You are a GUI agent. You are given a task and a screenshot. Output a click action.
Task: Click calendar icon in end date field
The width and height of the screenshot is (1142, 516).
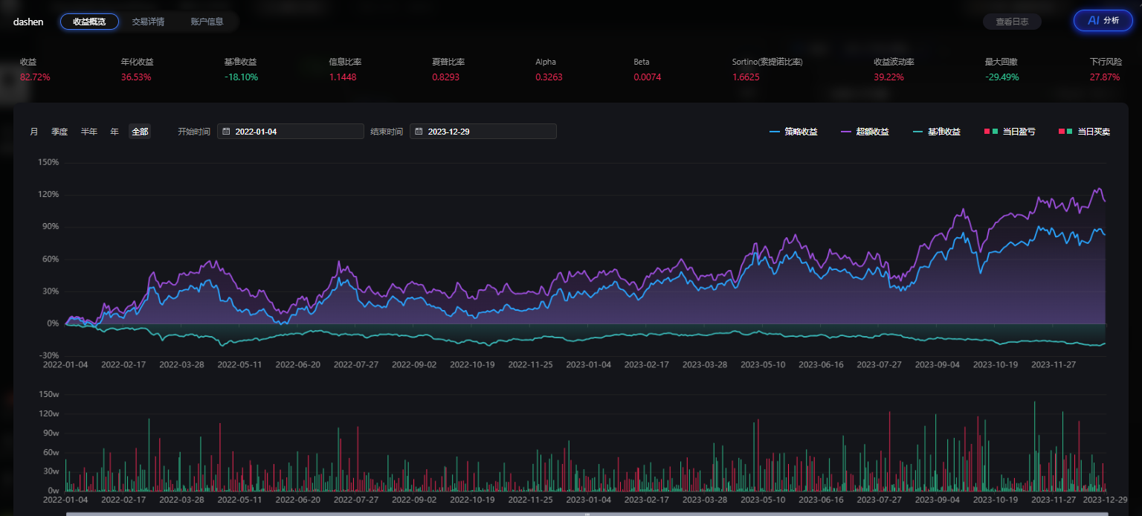click(419, 132)
